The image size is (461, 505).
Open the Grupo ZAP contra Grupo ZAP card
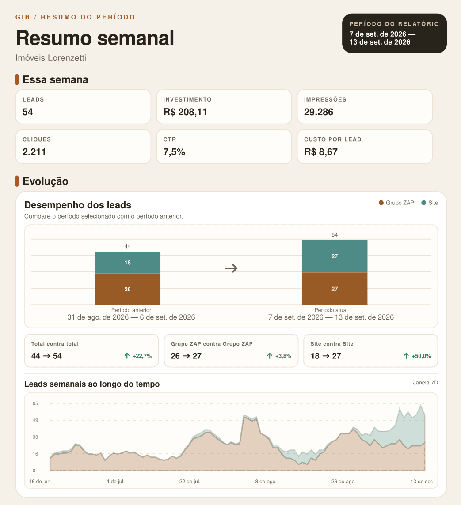231,350
